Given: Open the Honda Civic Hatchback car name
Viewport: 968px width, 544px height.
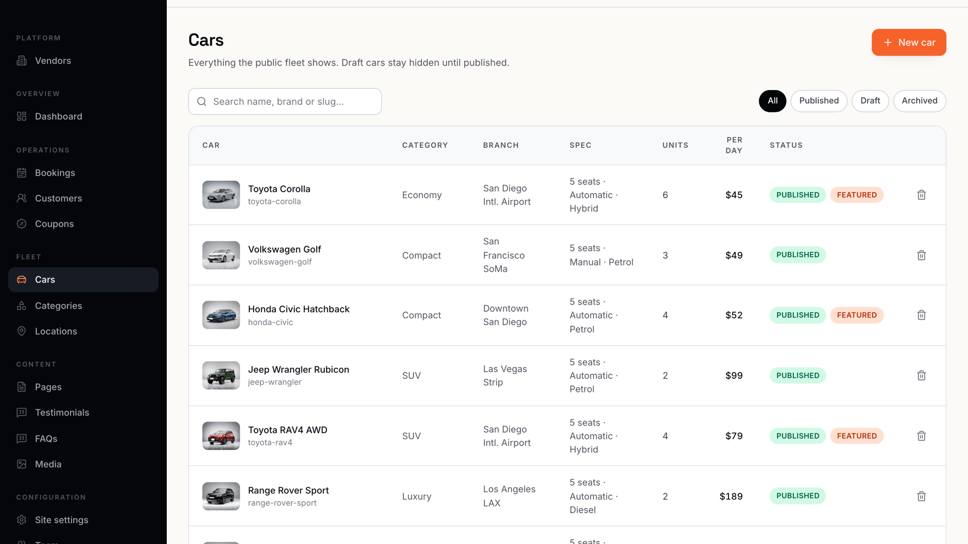Looking at the screenshot, I should point(298,309).
